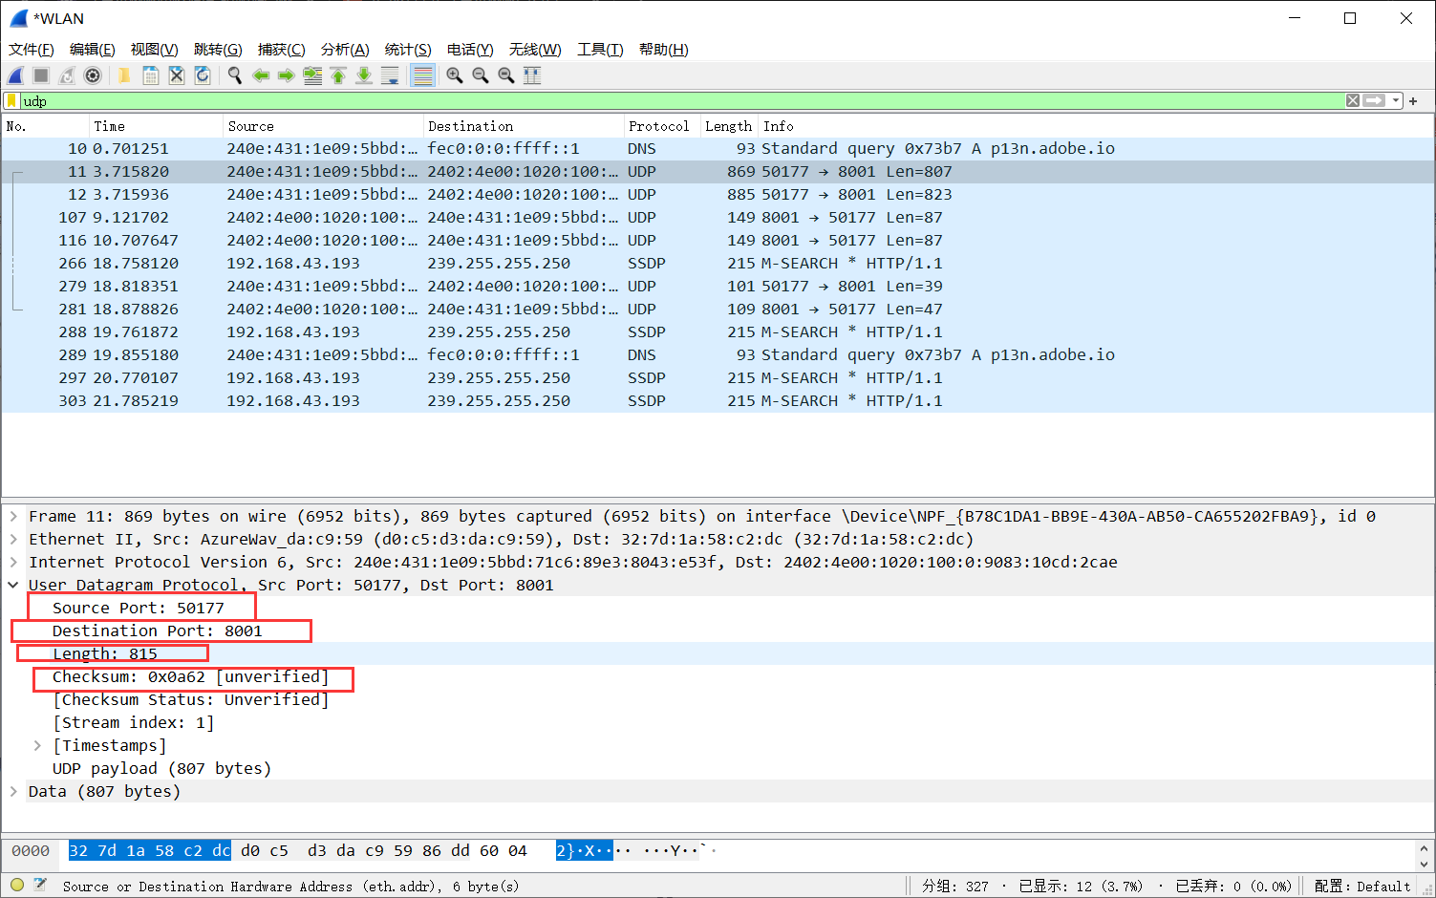Image resolution: width=1436 pixels, height=898 pixels.
Task: Collapse the User Datagram Protocol node
Action: [13, 585]
